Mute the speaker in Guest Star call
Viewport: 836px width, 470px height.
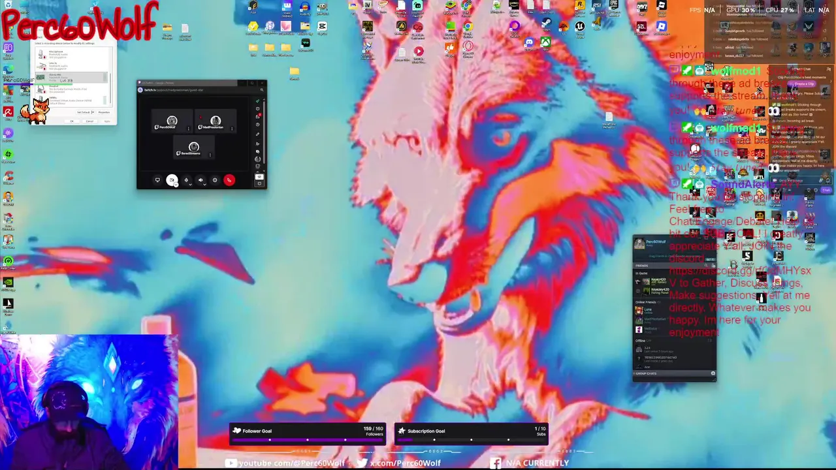pyautogui.click(x=201, y=180)
